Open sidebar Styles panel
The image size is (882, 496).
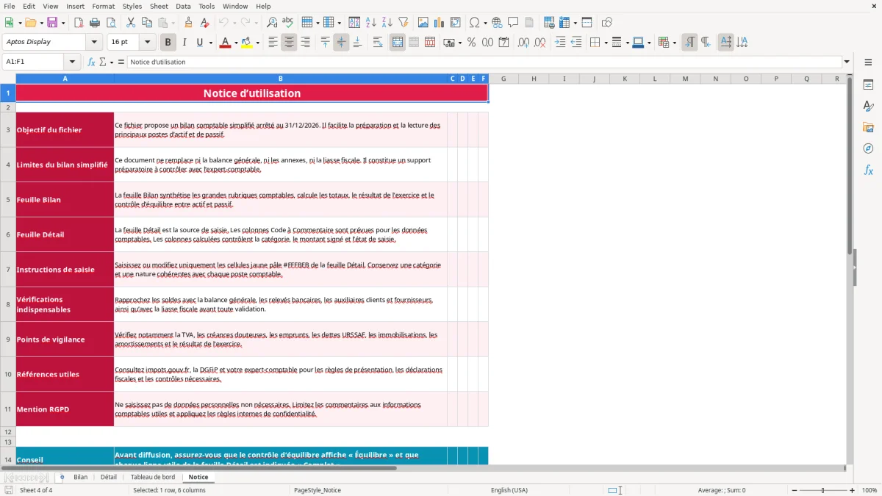(868, 107)
